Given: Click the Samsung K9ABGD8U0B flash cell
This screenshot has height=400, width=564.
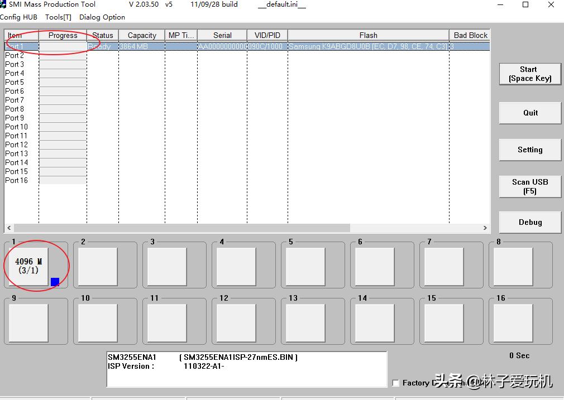Looking at the screenshot, I should (x=369, y=46).
